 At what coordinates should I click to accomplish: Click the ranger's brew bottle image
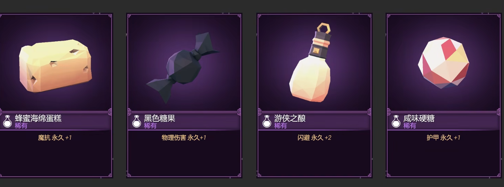coord(309,62)
